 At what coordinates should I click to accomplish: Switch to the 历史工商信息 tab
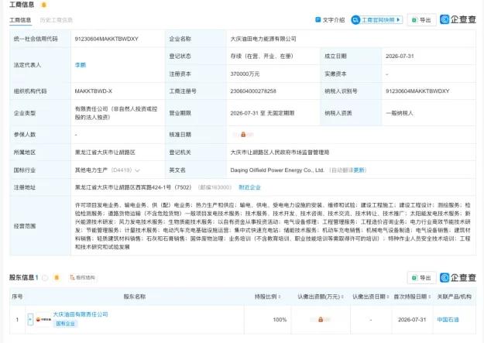click(x=57, y=20)
